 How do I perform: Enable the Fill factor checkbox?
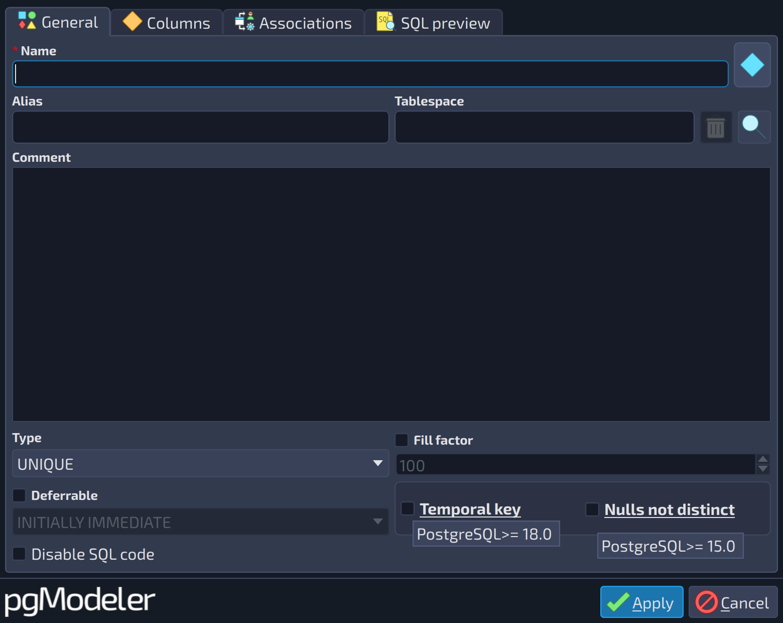tap(402, 440)
